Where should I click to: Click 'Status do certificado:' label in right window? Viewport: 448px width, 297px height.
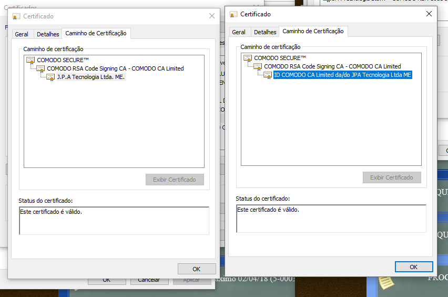point(263,199)
